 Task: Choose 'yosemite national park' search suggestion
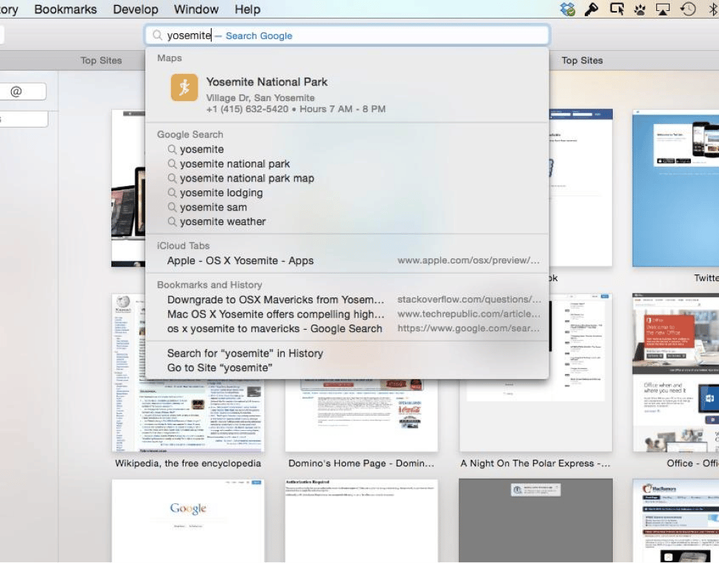click(x=347, y=164)
